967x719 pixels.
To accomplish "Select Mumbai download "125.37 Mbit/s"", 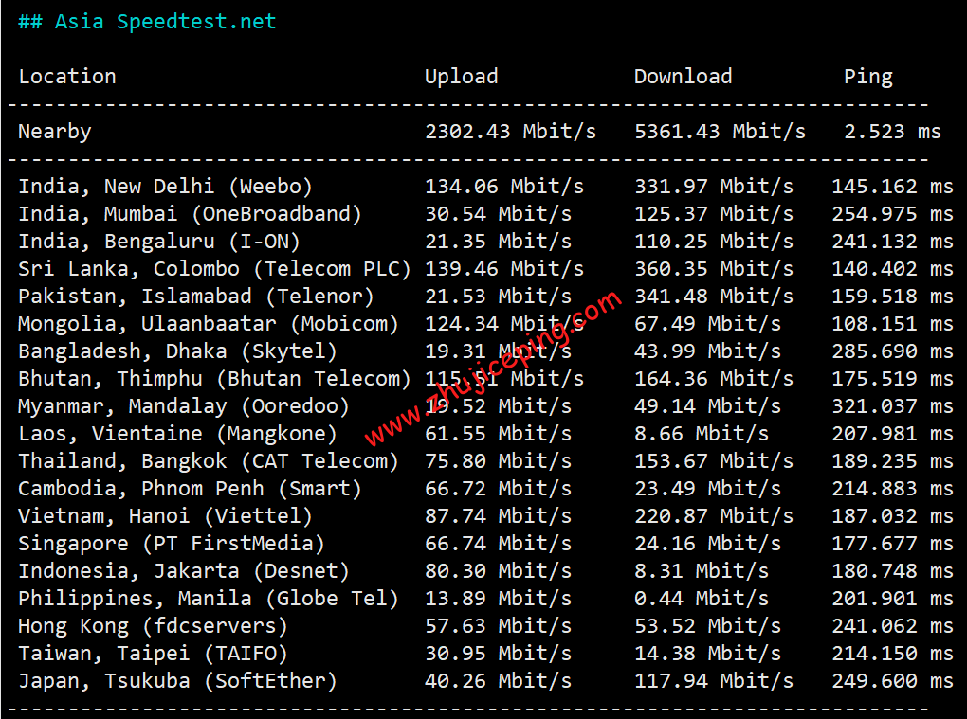I will pyautogui.click(x=714, y=214).
